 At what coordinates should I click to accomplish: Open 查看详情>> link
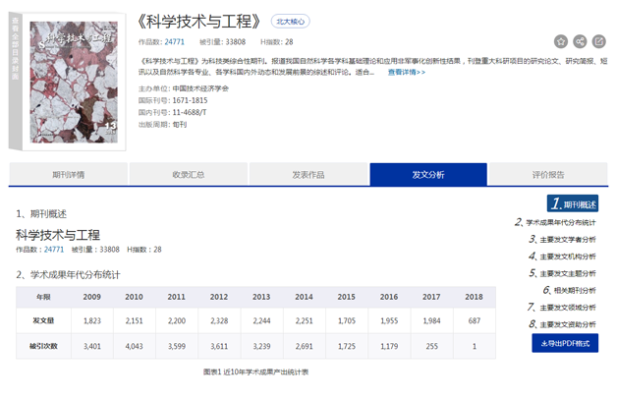coord(407,72)
